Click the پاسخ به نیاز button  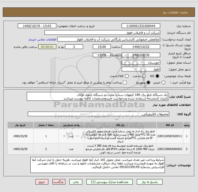click(150, 182)
